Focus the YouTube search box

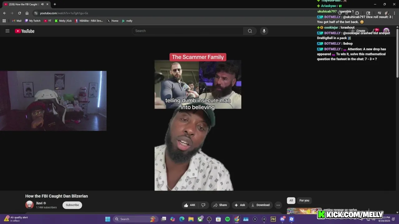188,31
